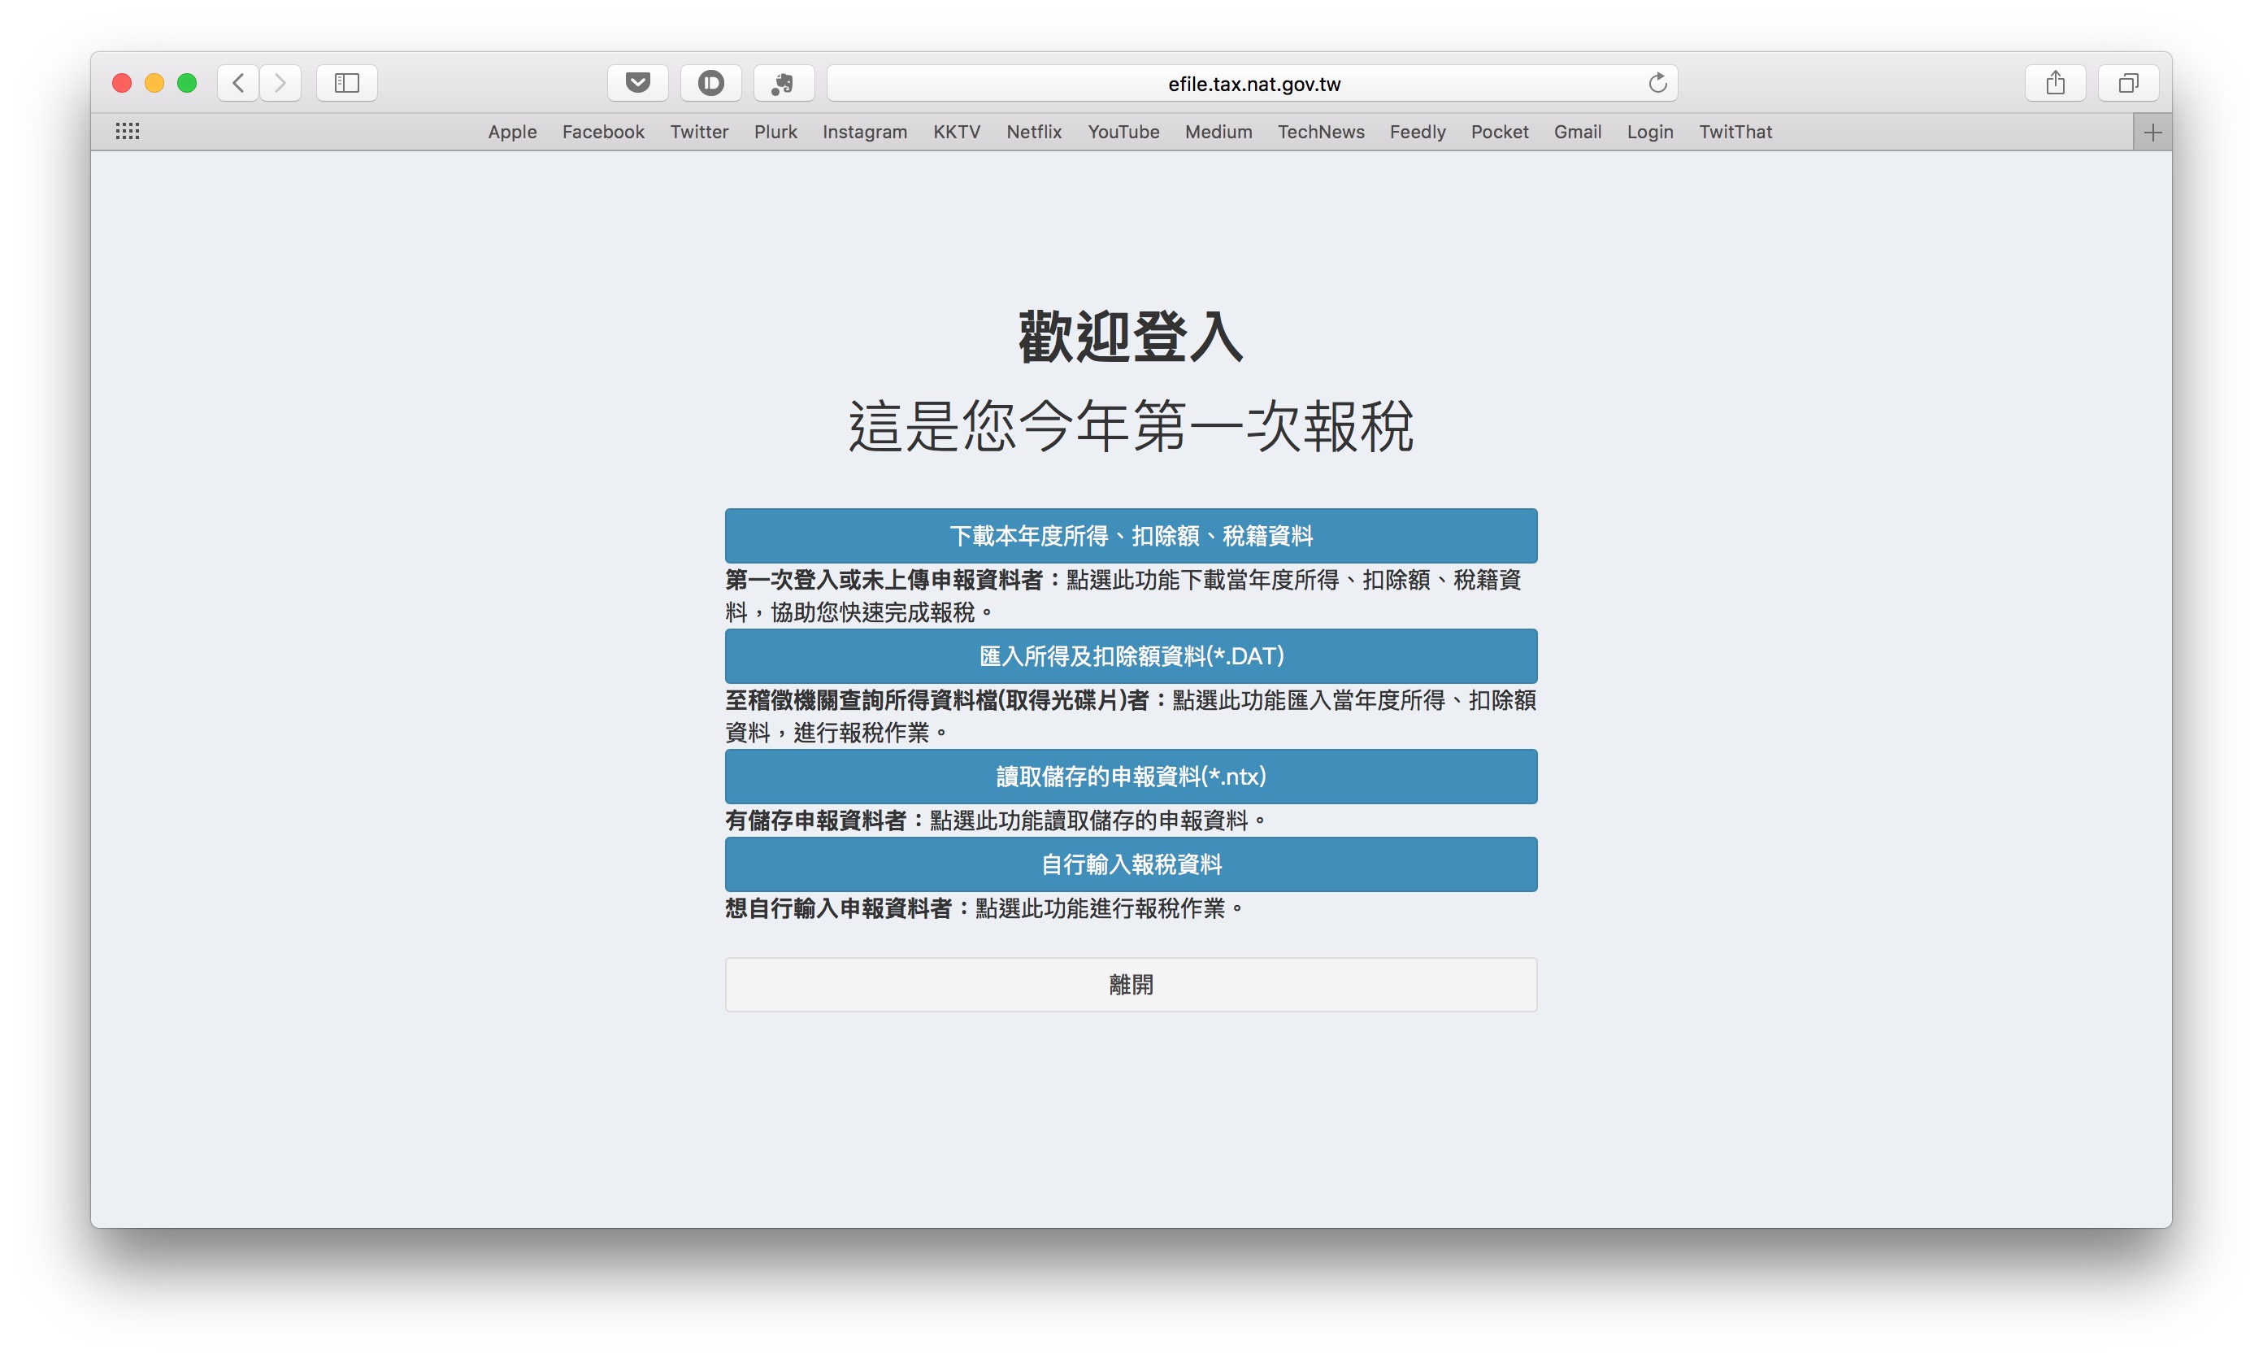This screenshot has width=2263, height=1358.
Task: Clip page with Evernote elephant icon
Action: click(783, 83)
